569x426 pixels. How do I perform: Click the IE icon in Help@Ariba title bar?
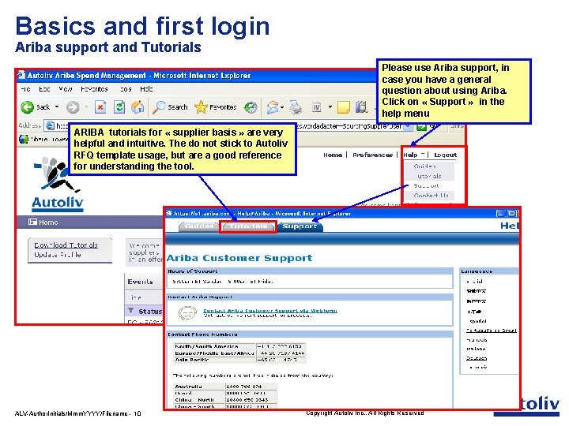(x=169, y=213)
